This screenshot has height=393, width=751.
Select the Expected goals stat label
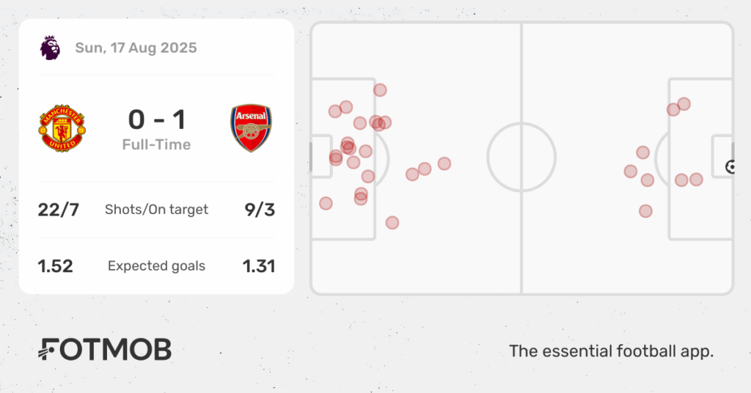(157, 266)
